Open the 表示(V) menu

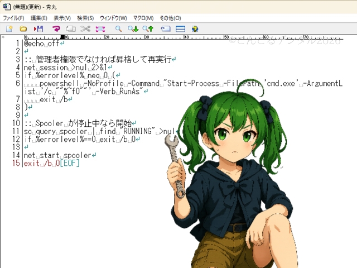point(62,18)
